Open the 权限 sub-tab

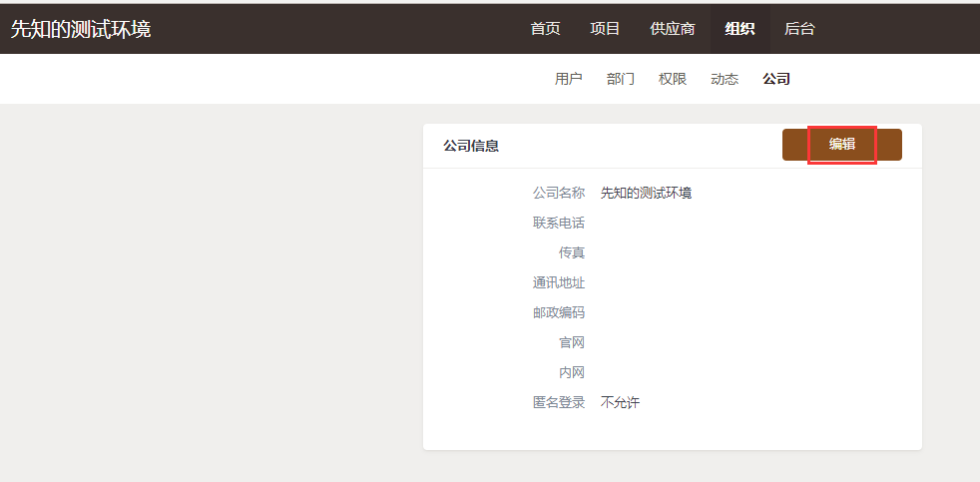click(673, 79)
